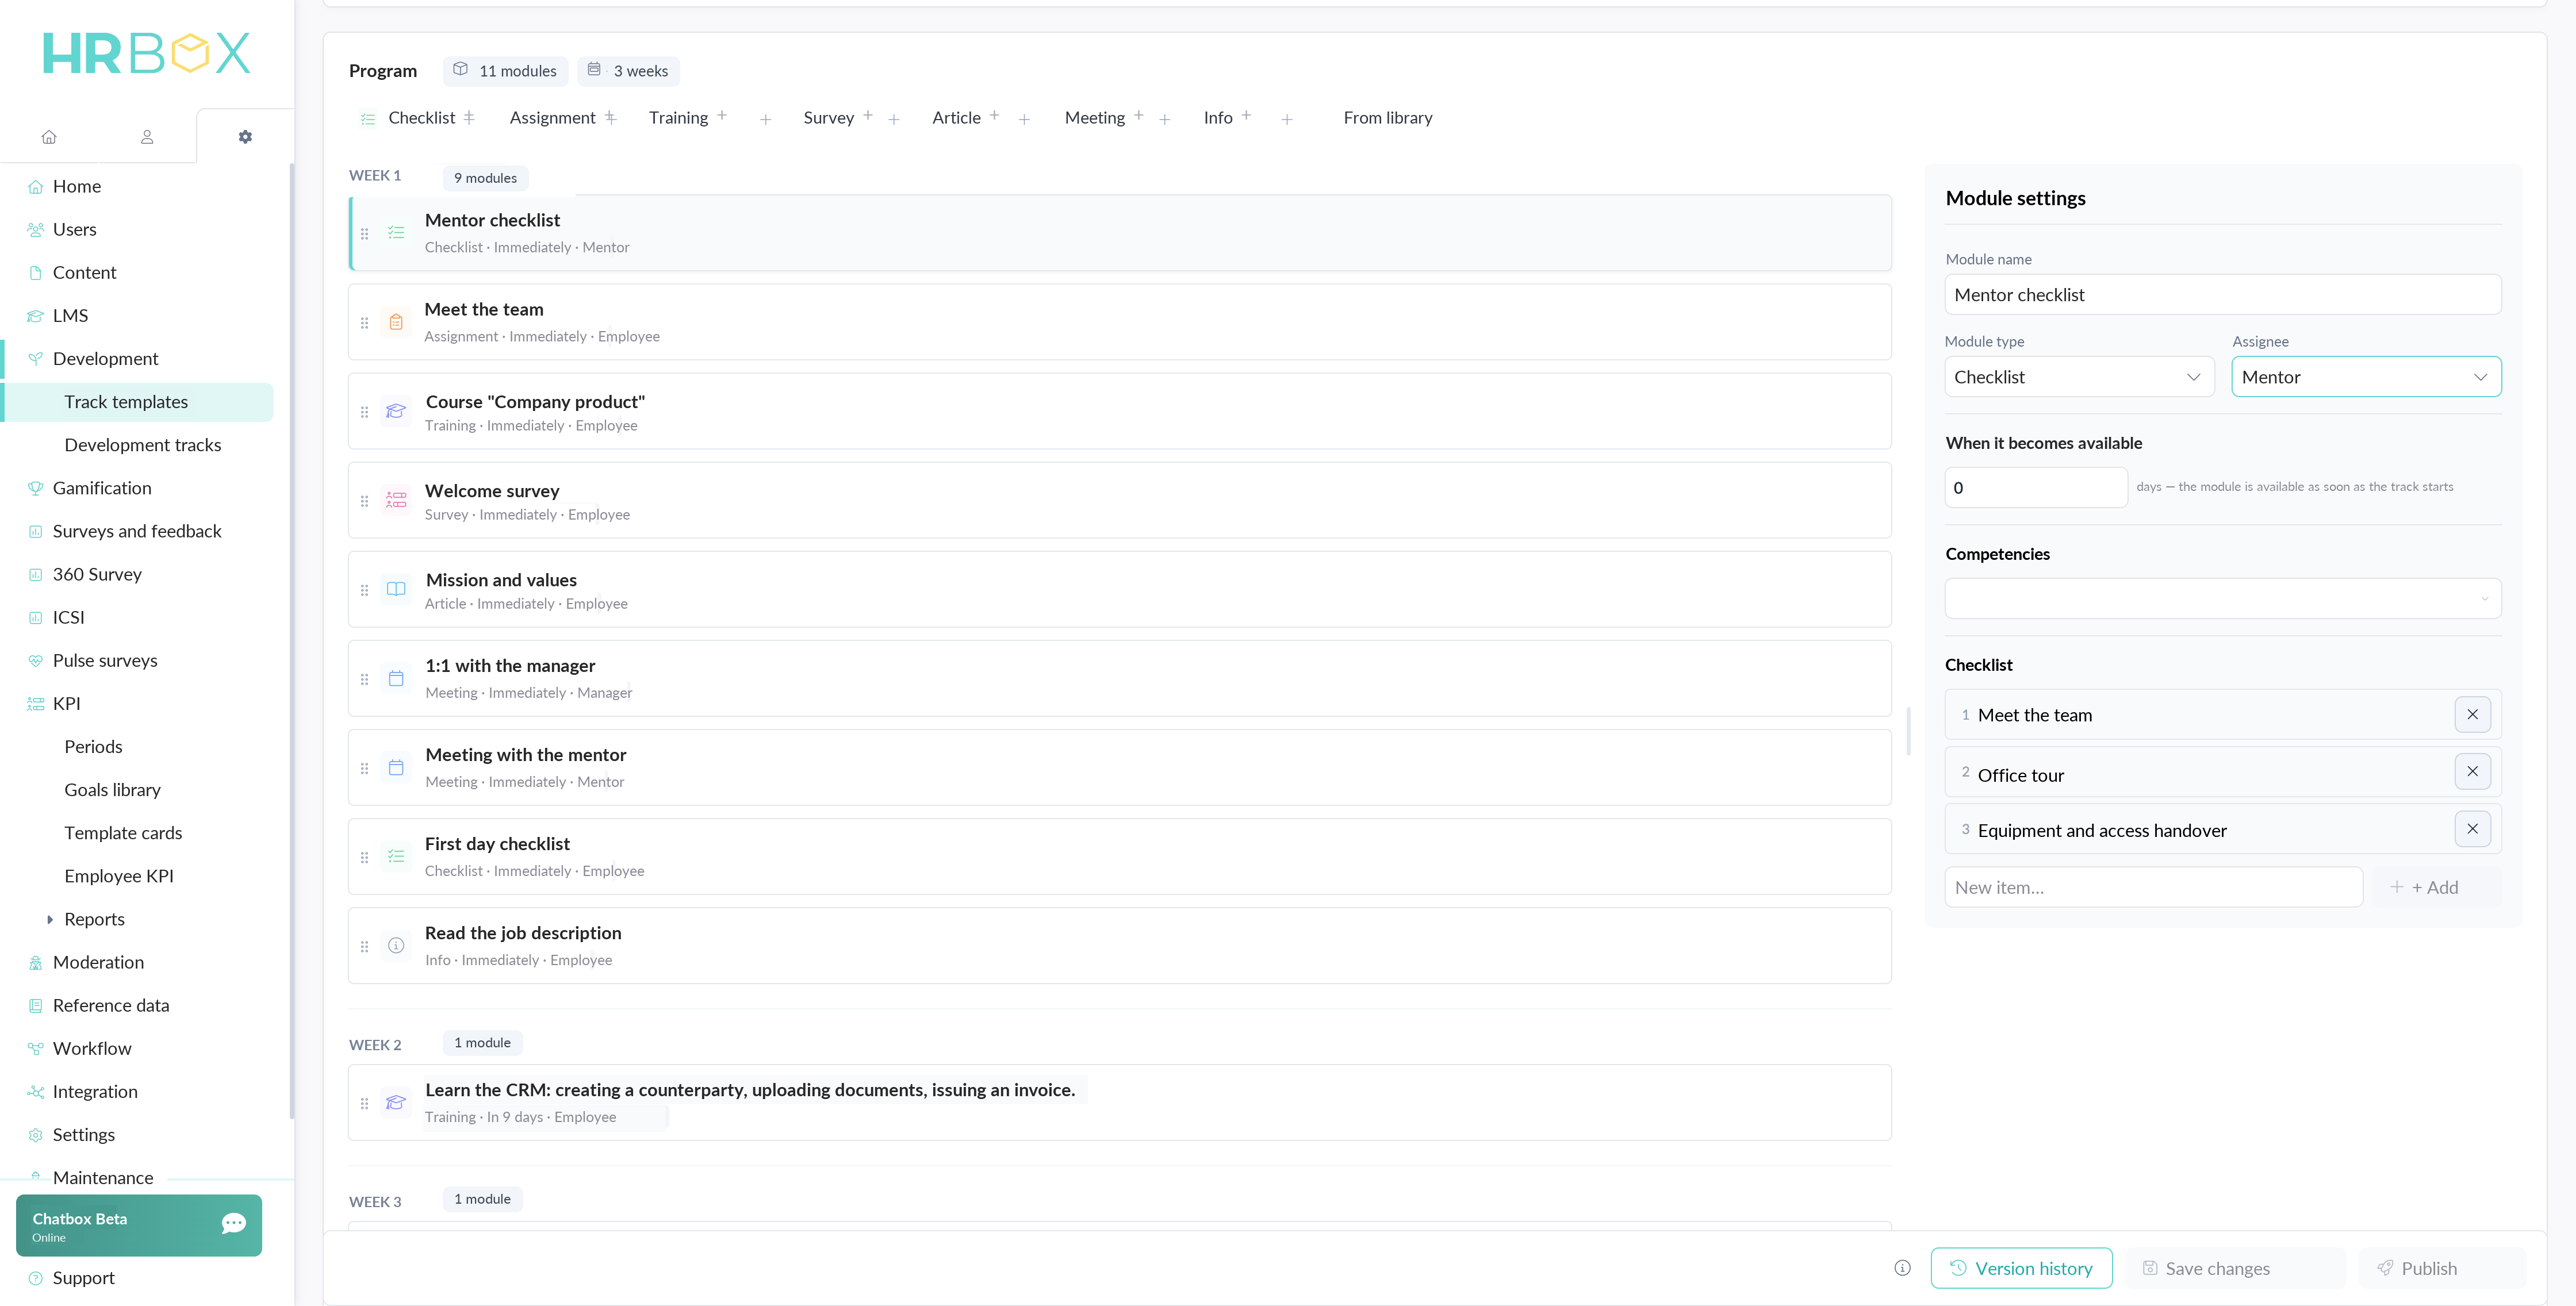Screen dimensions: 2576x1306
Task: Click drag handle of Meet the team module
Action: point(365,323)
